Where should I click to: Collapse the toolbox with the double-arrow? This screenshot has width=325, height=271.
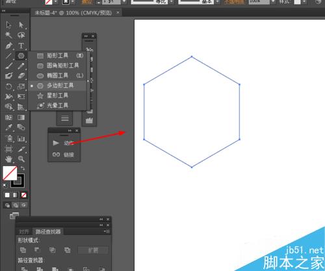click(4, 10)
